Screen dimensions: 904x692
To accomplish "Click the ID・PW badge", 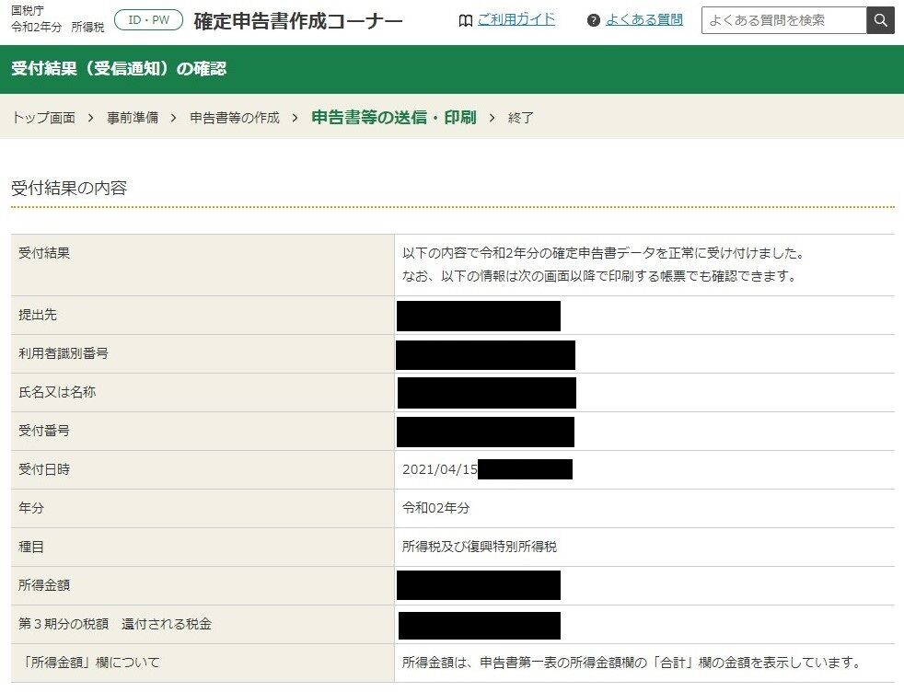I will pos(149,20).
